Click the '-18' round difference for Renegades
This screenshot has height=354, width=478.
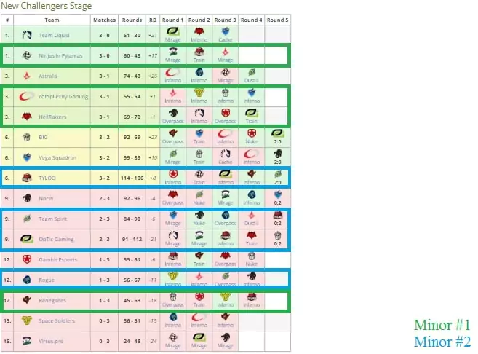pyautogui.click(x=153, y=300)
